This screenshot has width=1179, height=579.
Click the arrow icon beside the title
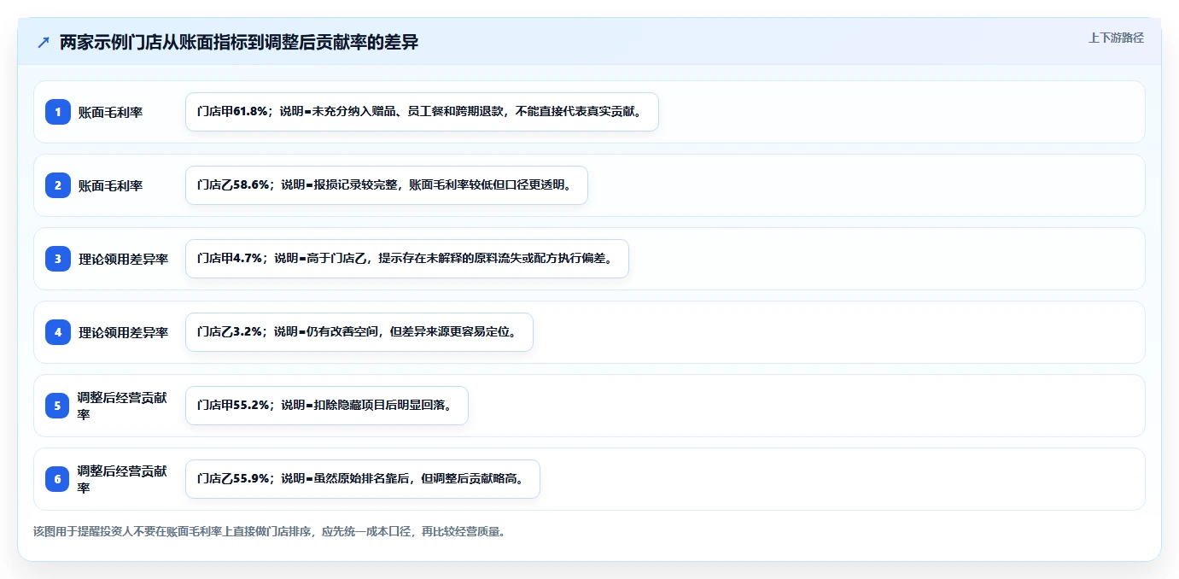pos(44,43)
